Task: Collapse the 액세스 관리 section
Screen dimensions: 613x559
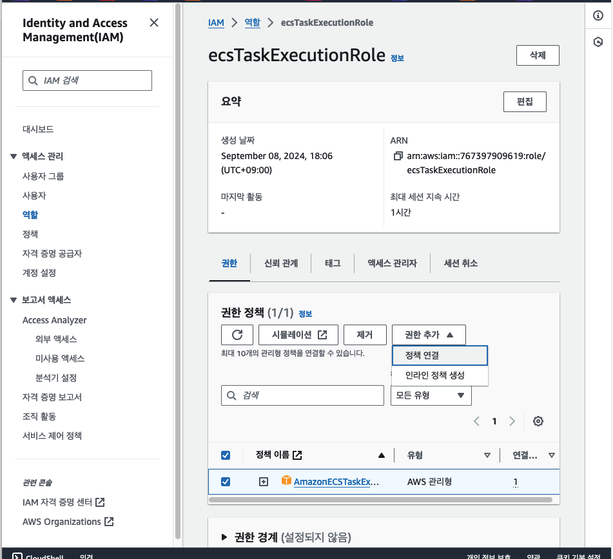Action: pos(14,156)
